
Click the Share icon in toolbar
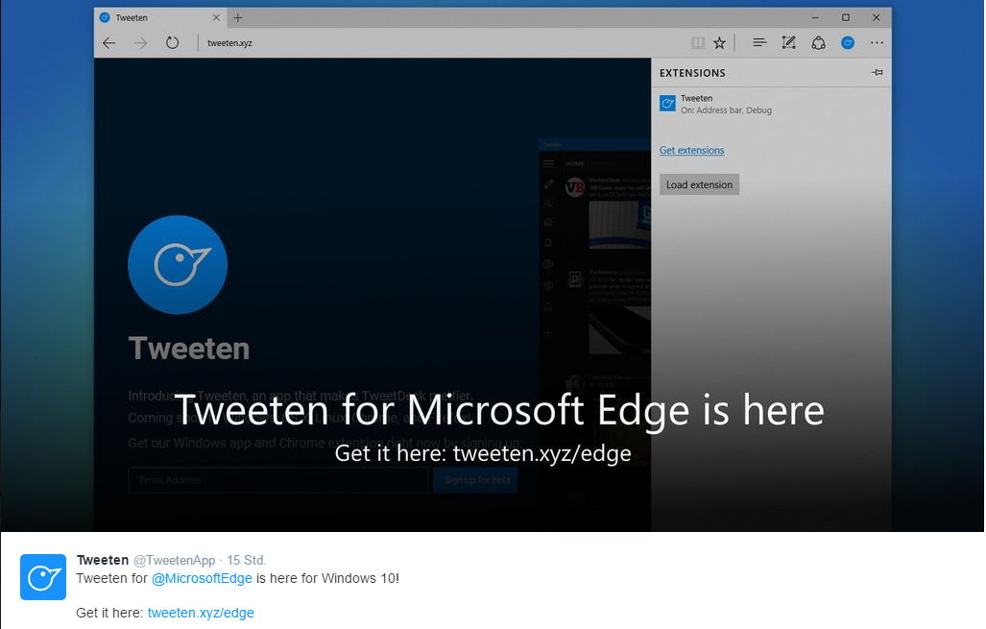[818, 43]
